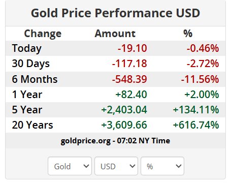Click the USD dropdown chevron arrow

[132, 166]
